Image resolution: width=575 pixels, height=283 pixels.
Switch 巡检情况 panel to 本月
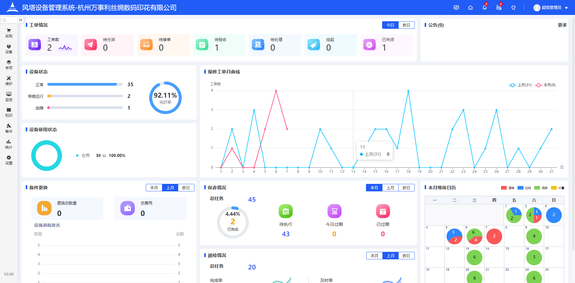tap(374, 255)
